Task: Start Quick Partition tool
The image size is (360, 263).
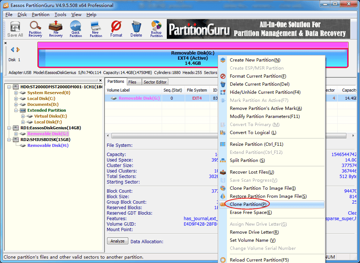Action: pos(76,29)
